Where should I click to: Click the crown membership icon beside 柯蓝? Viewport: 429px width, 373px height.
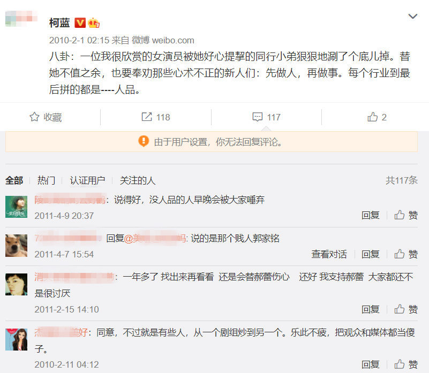(94, 22)
